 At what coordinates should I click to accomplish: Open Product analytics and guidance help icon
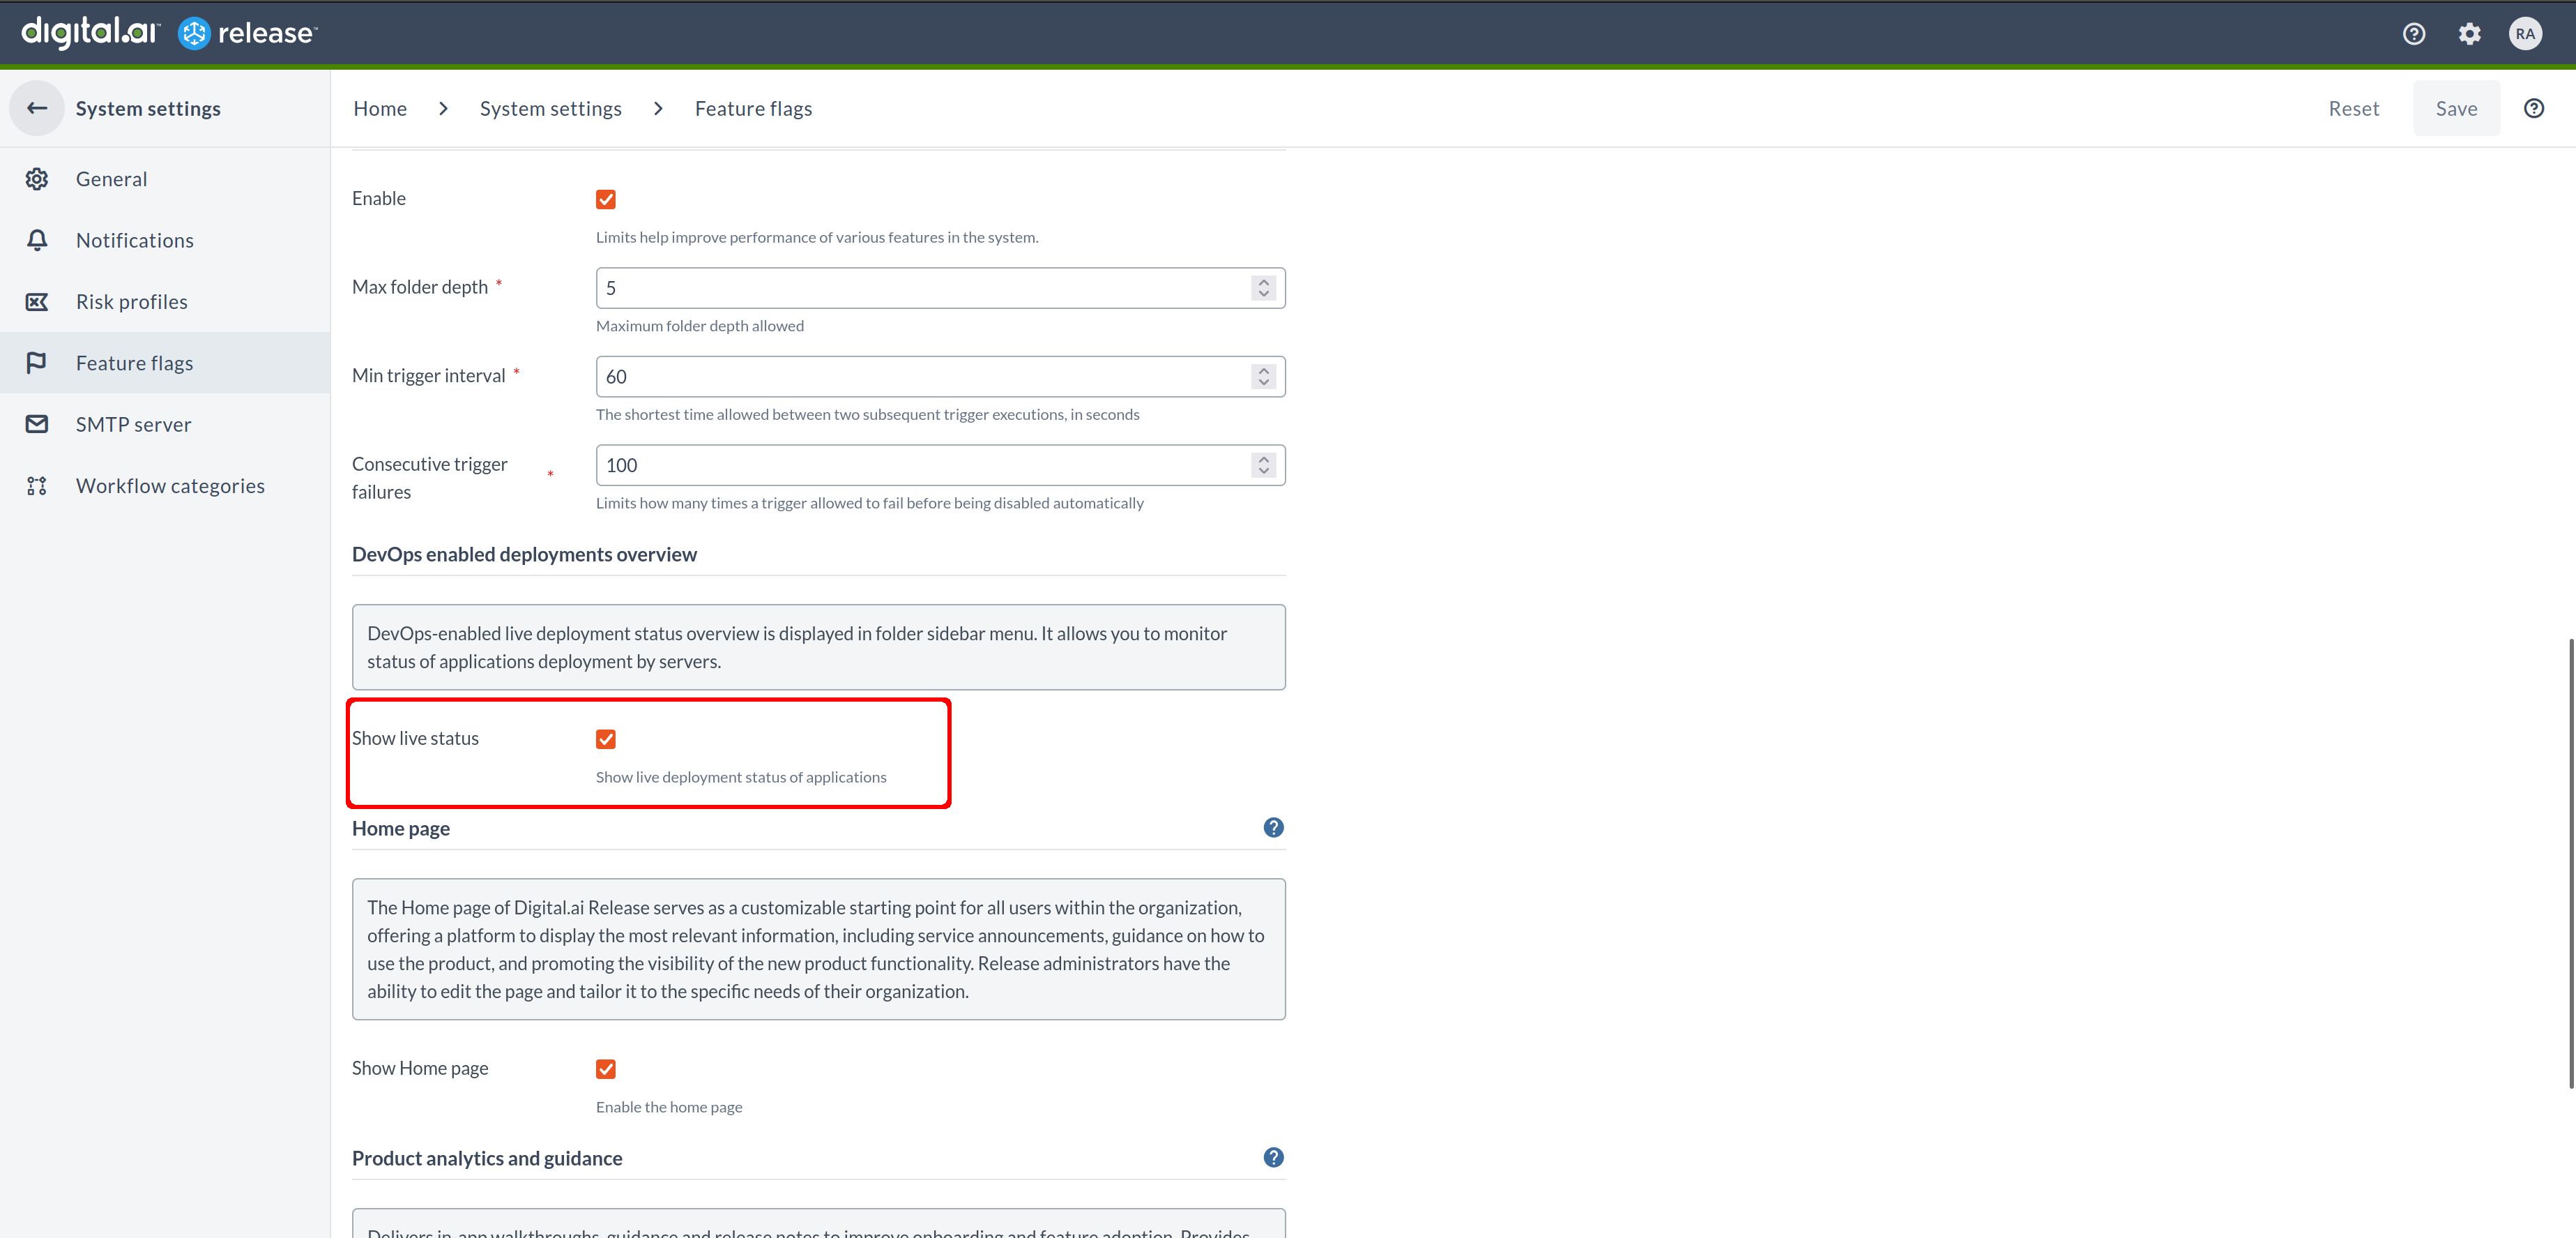pos(1273,1158)
